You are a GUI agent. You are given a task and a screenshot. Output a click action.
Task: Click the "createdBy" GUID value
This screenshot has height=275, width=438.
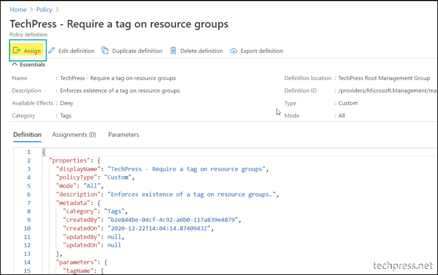click(173, 220)
